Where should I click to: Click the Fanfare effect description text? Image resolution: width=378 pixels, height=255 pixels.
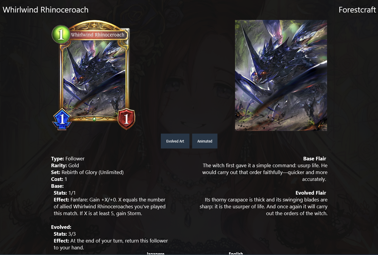click(110, 206)
